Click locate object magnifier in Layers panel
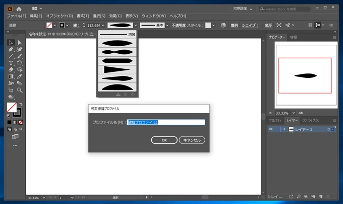 299,196
